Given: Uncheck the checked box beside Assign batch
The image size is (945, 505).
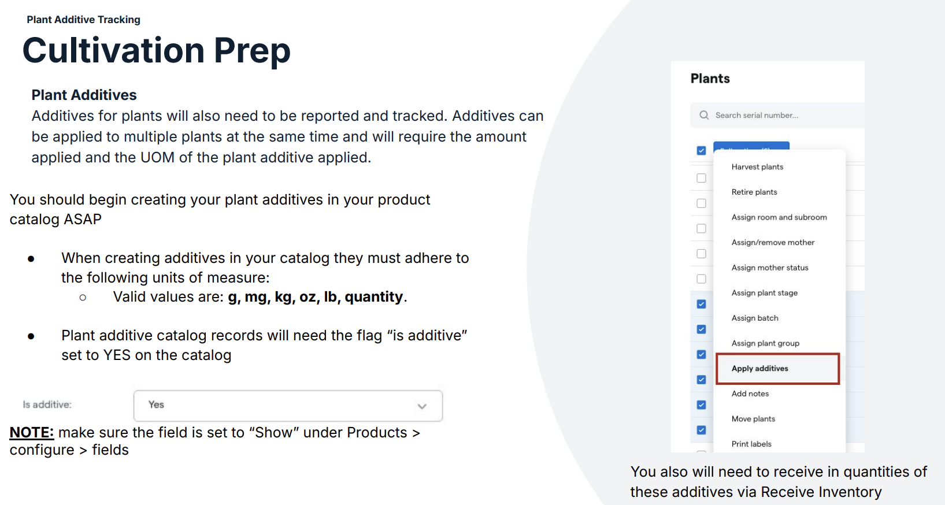Looking at the screenshot, I should (701, 329).
